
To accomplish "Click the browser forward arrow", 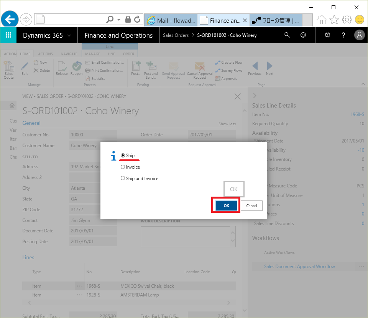I will pyautogui.click(x=26, y=19).
